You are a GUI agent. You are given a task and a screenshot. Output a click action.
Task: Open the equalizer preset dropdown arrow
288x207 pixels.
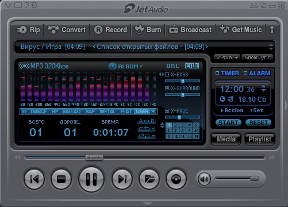153,112
